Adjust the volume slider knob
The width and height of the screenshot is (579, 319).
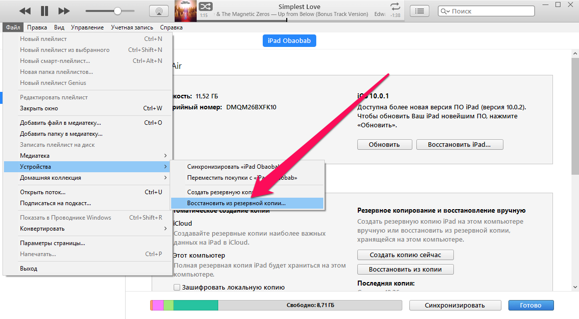click(x=118, y=11)
